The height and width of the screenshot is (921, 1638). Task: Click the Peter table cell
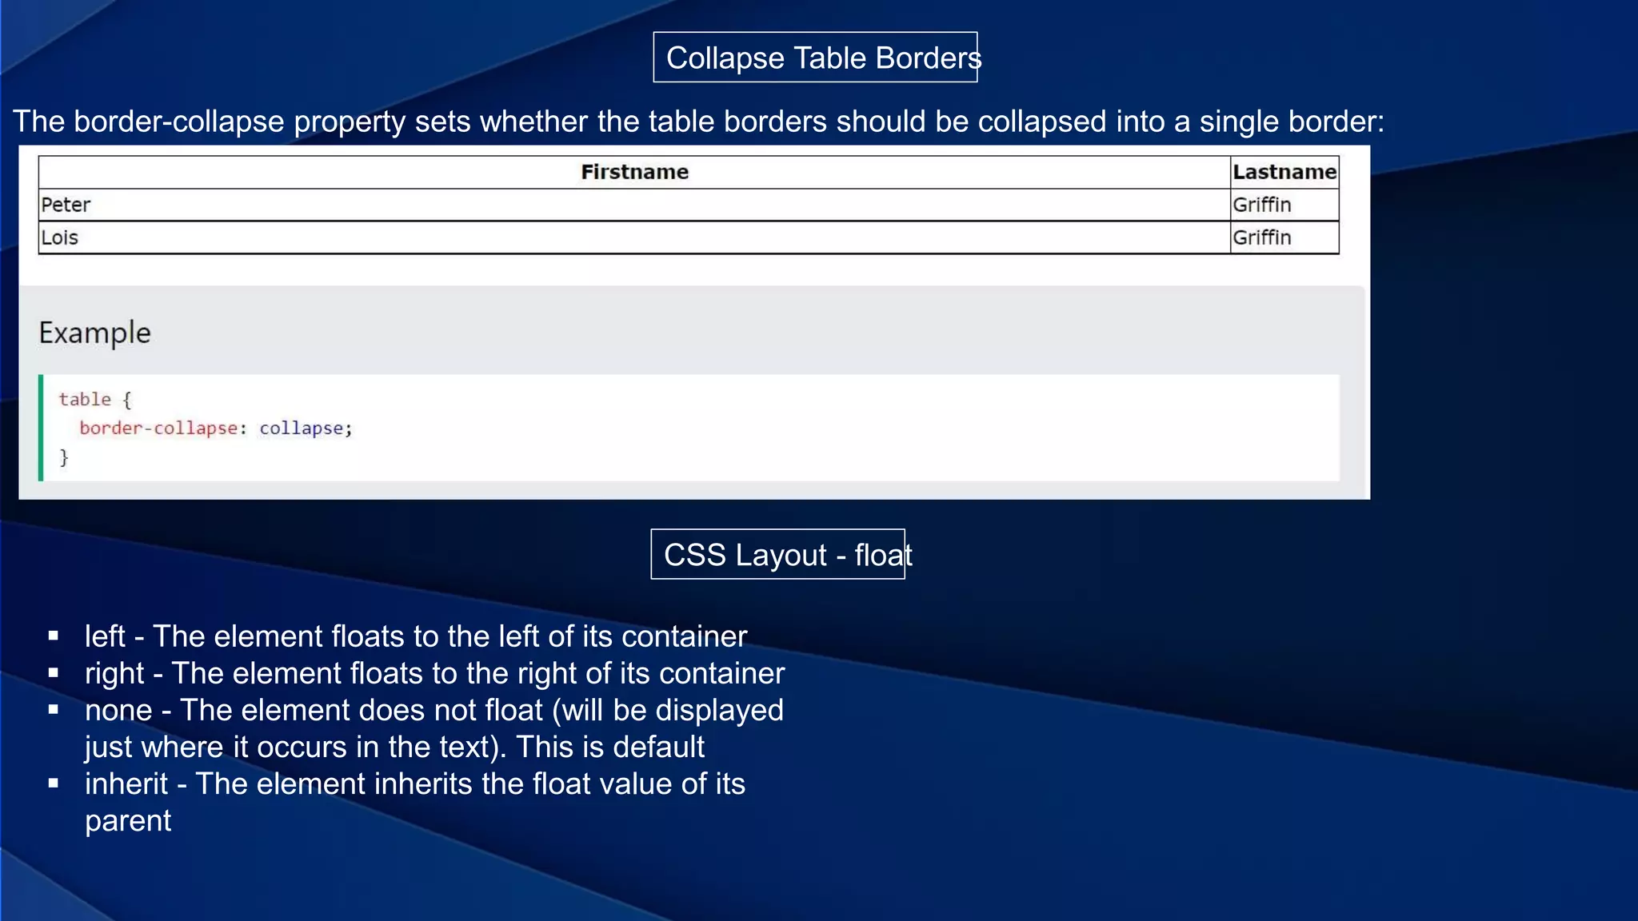(66, 205)
